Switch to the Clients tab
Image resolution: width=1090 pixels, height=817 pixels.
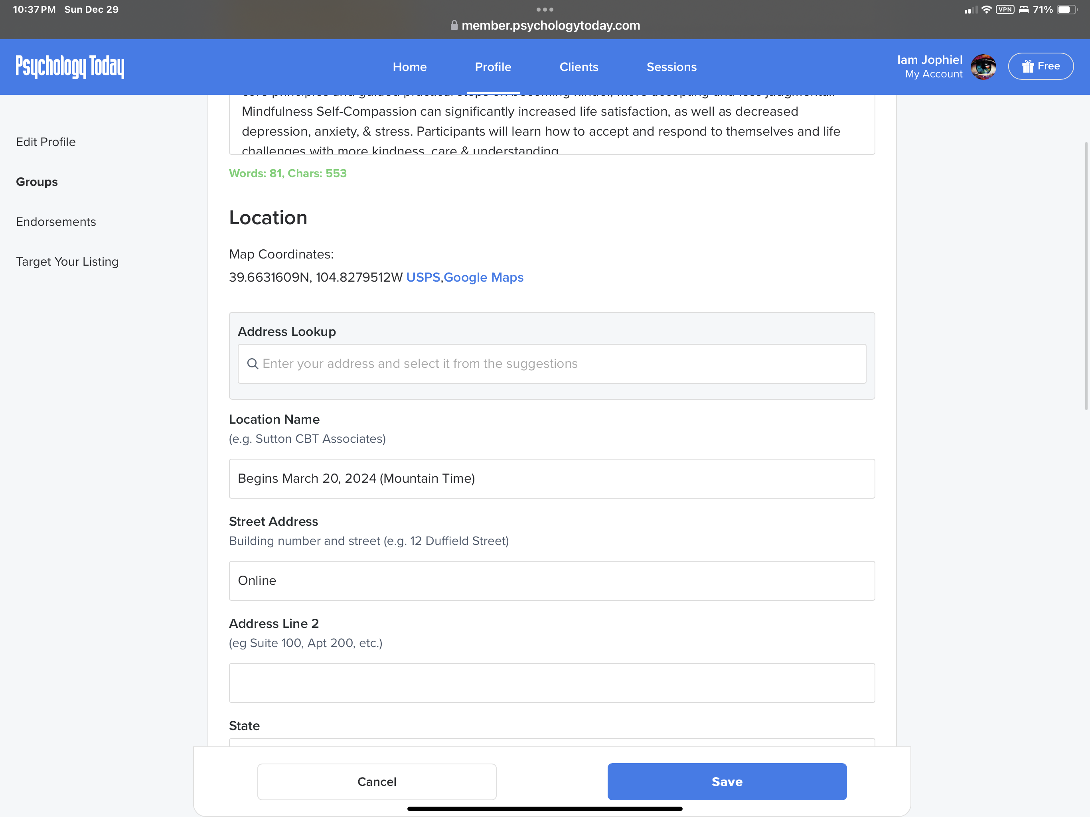(579, 67)
